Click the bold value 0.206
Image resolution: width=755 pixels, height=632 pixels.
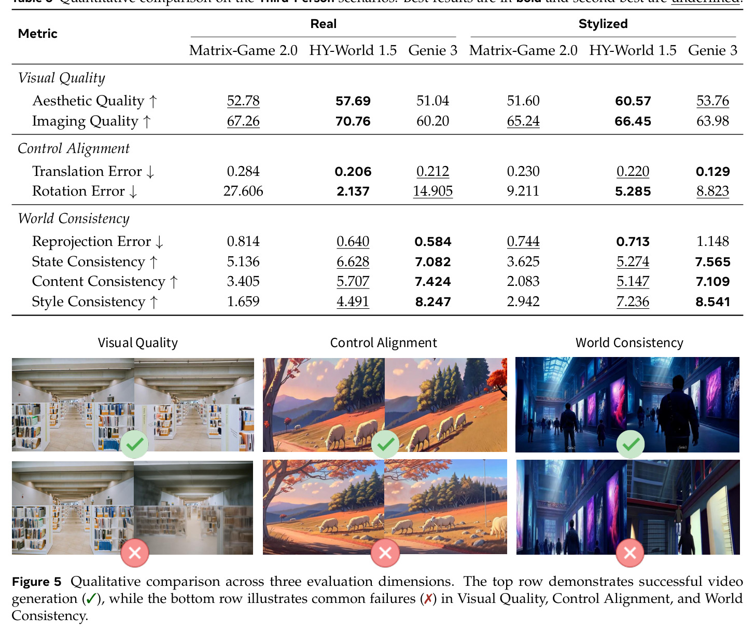pos(353,171)
